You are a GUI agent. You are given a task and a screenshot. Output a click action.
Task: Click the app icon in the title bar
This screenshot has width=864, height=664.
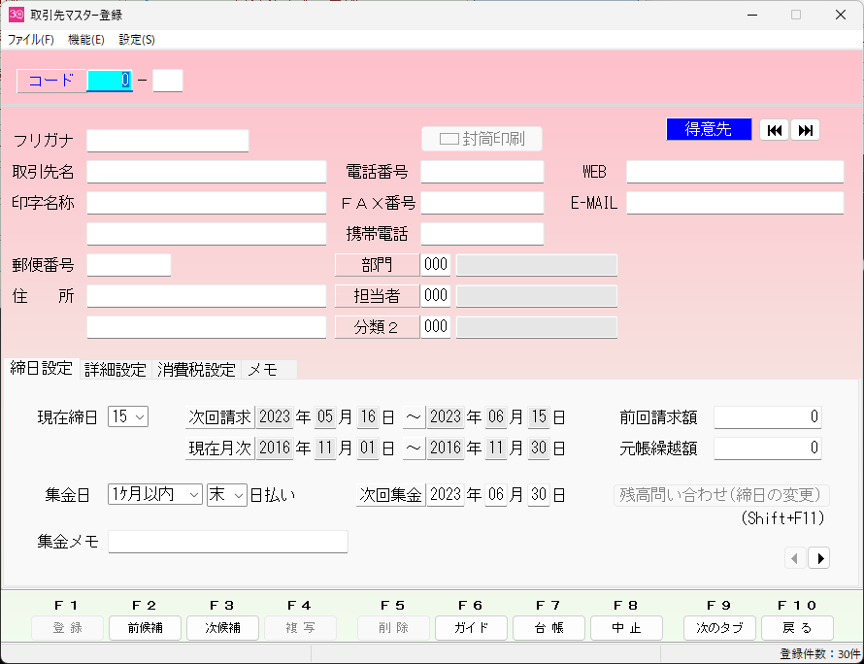point(17,15)
